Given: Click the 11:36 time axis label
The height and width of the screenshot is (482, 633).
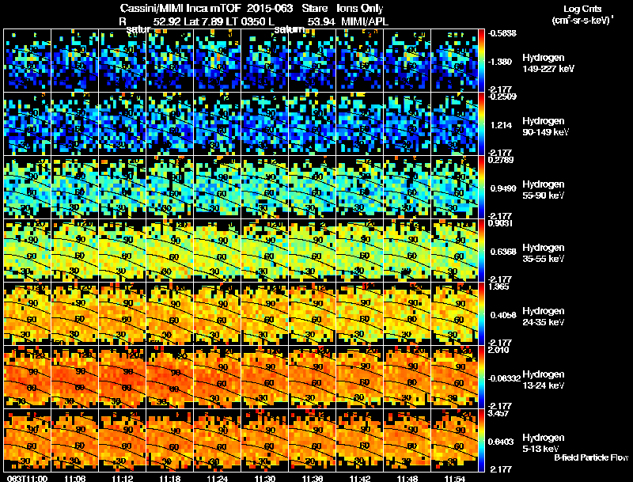Looking at the screenshot, I should click(312, 479).
